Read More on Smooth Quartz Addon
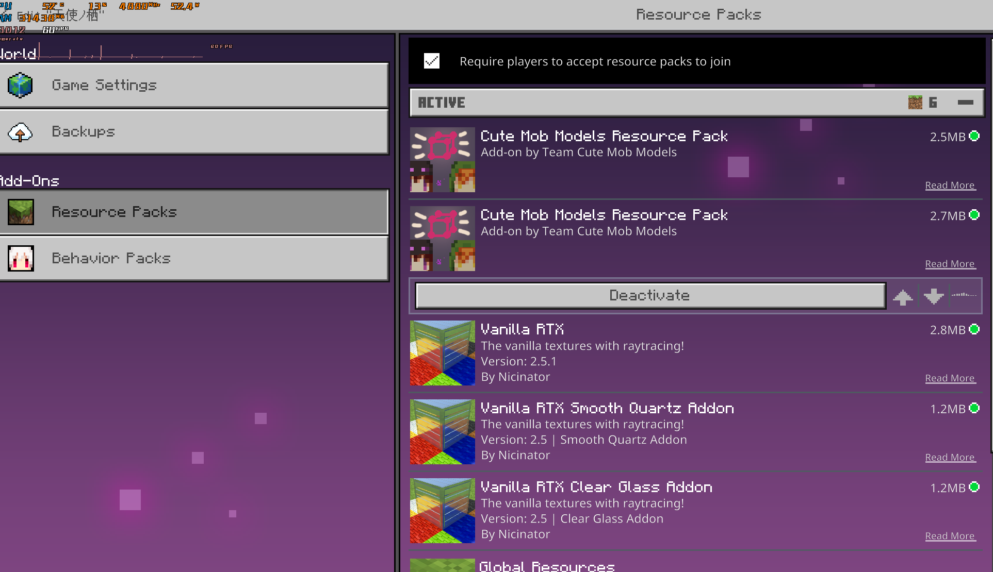This screenshot has height=572, width=993. click(950, 458)
